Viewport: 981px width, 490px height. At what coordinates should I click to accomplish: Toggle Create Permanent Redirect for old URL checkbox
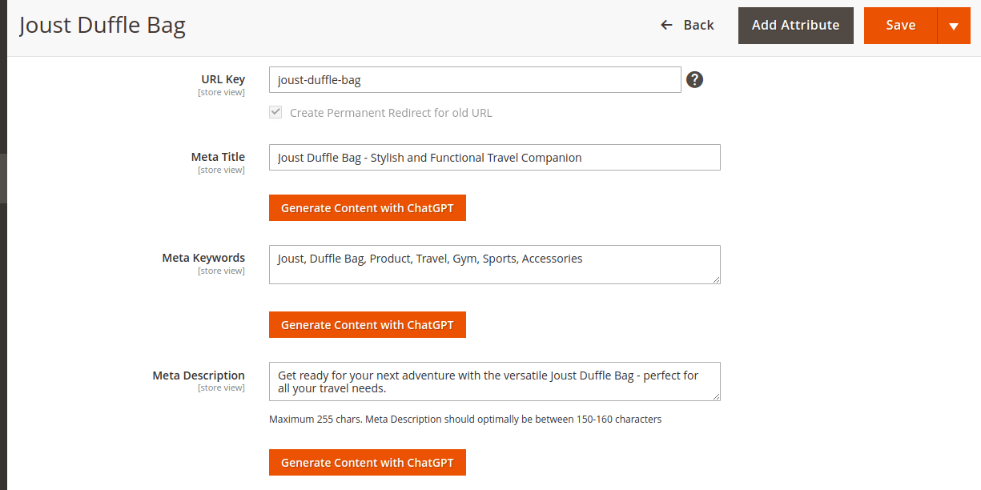[x=275, y=113]
